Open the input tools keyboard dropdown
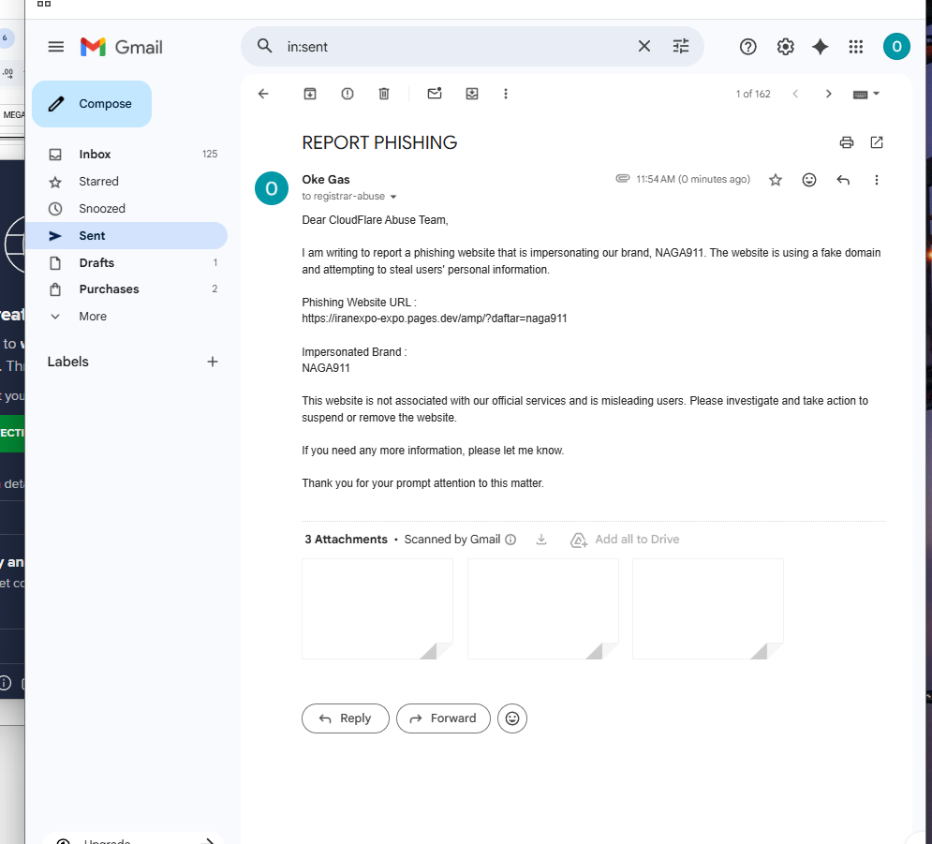Viewport: 932px width, 844px height. [x=866, y=94]
